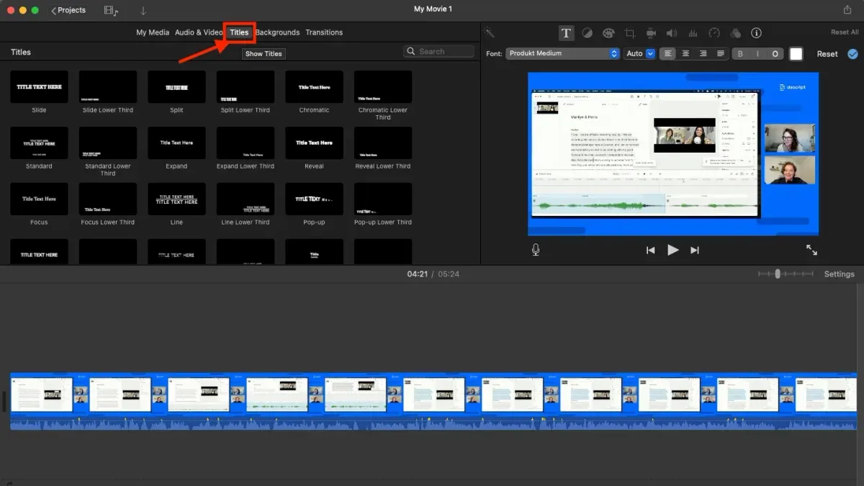Select the Split Lower Third title

[246, 86]
